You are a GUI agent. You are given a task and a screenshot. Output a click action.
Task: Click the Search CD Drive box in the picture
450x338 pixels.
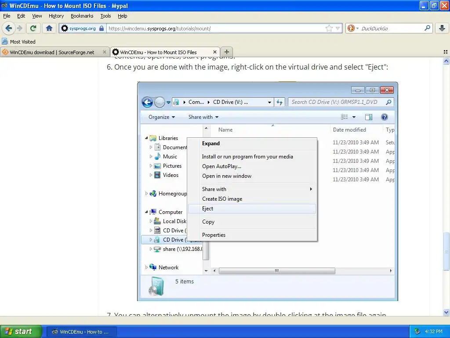pyautogui.click(x=341, y=102)
